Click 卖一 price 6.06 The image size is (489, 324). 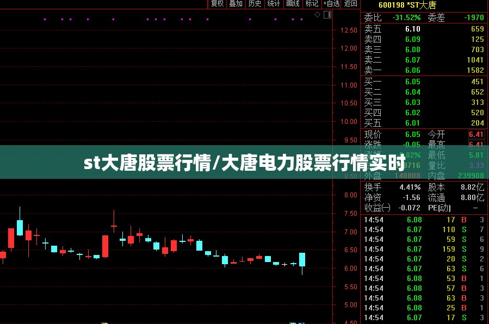[x=413, y=71]
